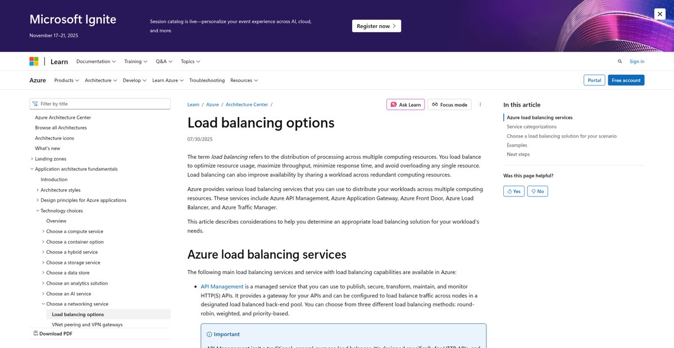Open Browse all Architectures
Viewport: 674px width, 348px height.
61,127
